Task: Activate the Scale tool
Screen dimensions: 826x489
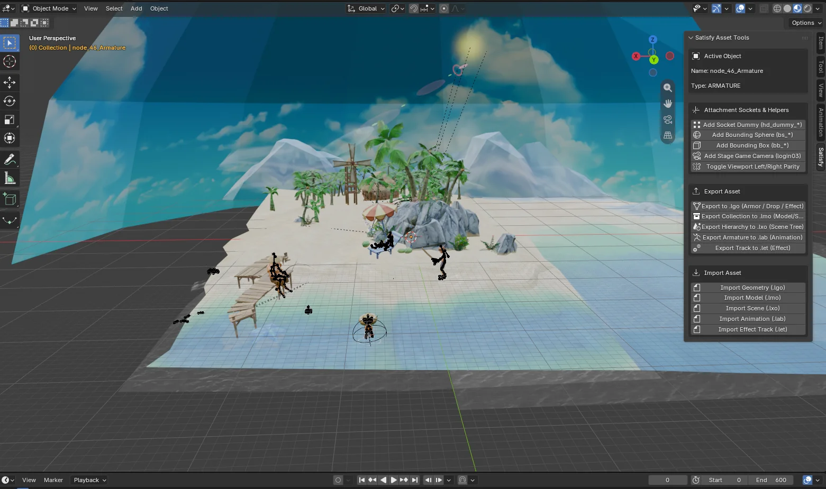Action: pyautogui.click(x=10, y=119)
